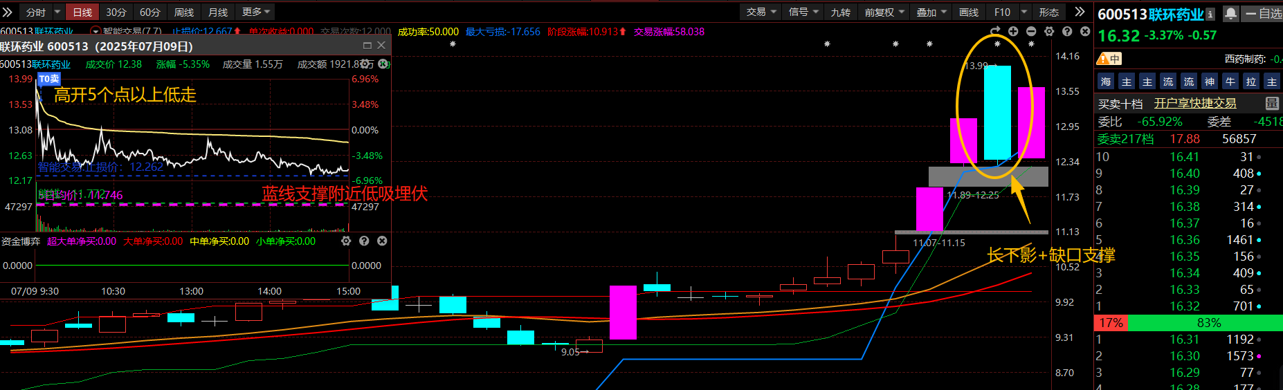Open the 前复权 adjustment dropdown
The width and height of the screenshot is (1283, 390).
click(x=884, y=12)
